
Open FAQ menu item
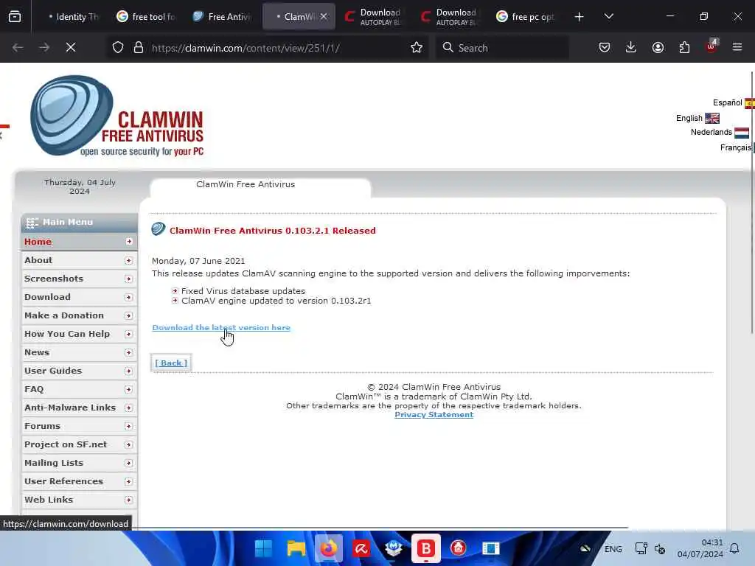pos(79,389)
